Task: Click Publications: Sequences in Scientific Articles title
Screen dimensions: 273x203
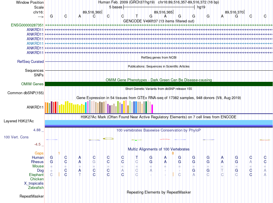Action: tap(159, 66)
